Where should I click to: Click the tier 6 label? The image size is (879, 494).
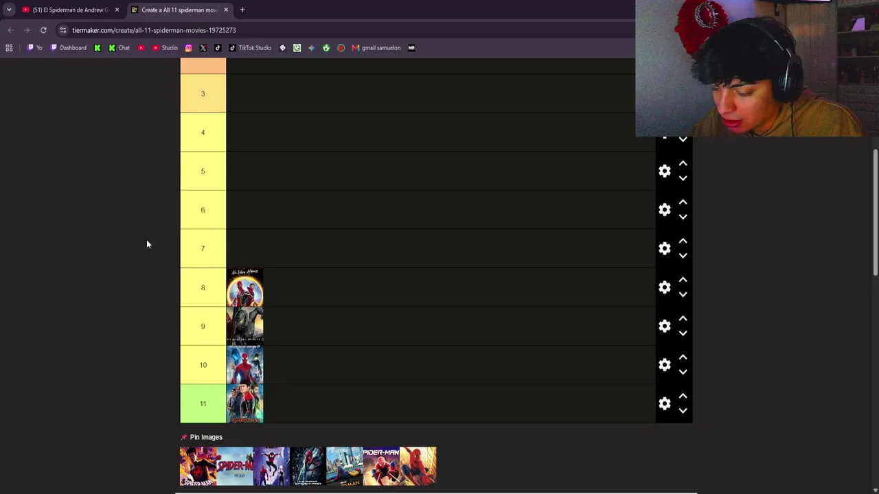pos(203,210)
